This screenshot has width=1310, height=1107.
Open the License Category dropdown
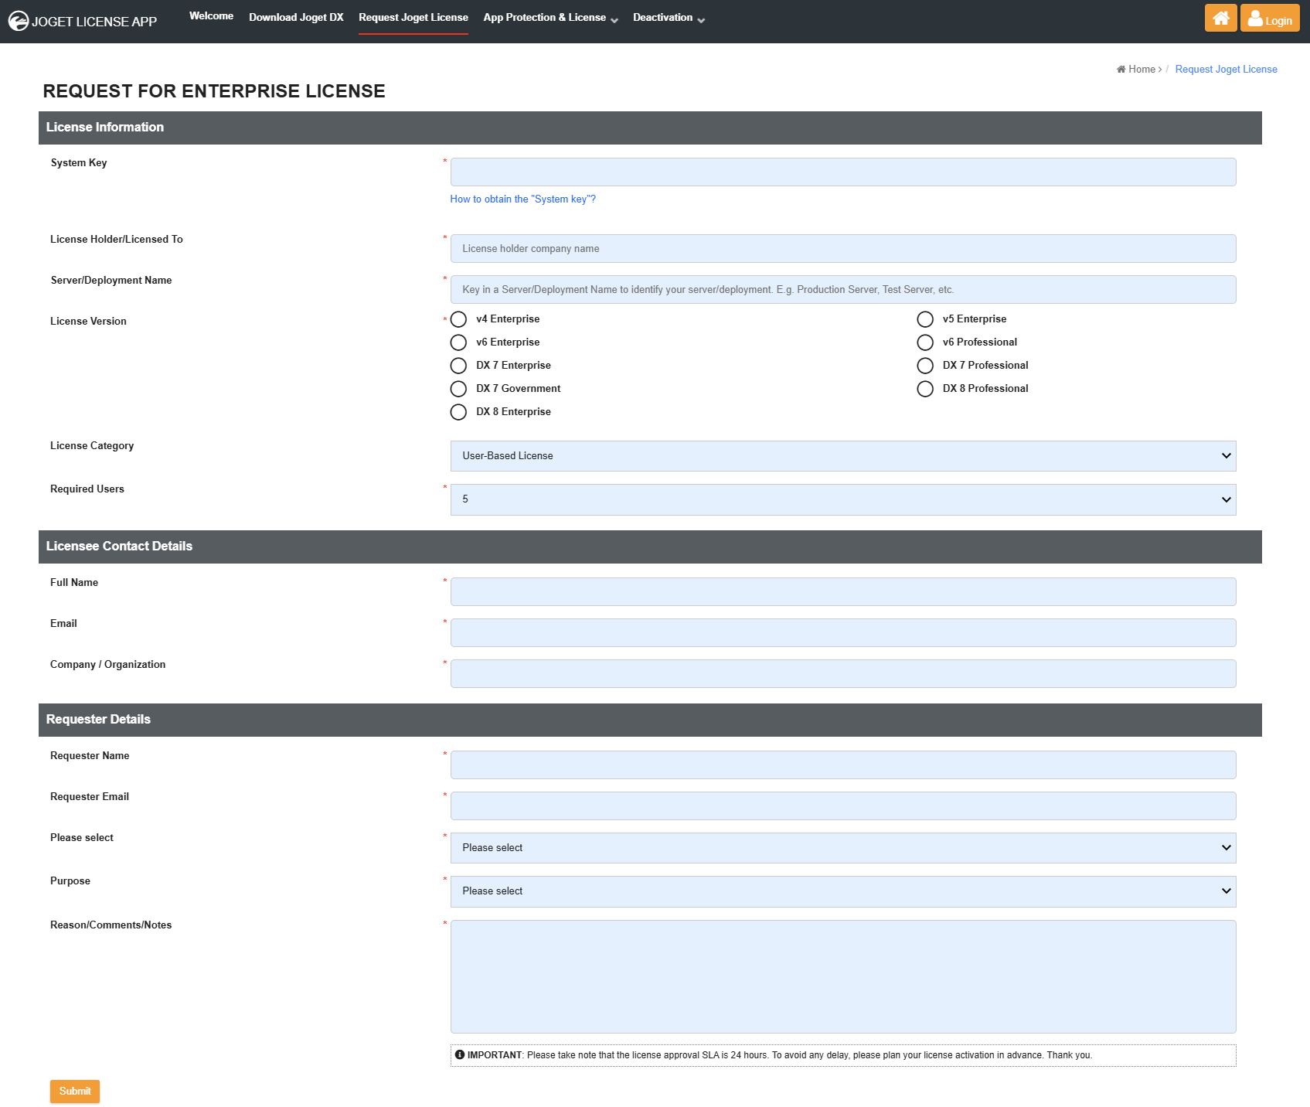pyautogui.click(x=843, y=456)
